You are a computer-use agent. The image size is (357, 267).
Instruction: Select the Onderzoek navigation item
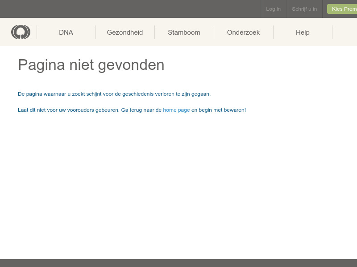tap(243, 32)
